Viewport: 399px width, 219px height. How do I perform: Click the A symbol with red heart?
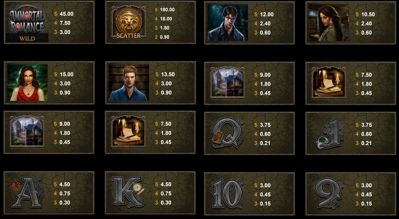pos(27,192)
